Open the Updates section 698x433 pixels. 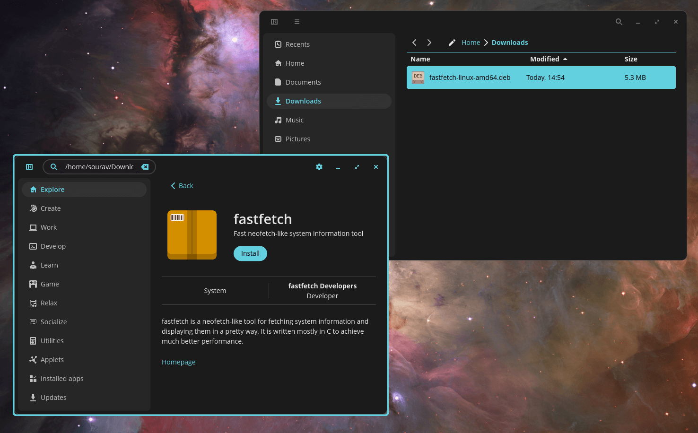click(53, 398)
